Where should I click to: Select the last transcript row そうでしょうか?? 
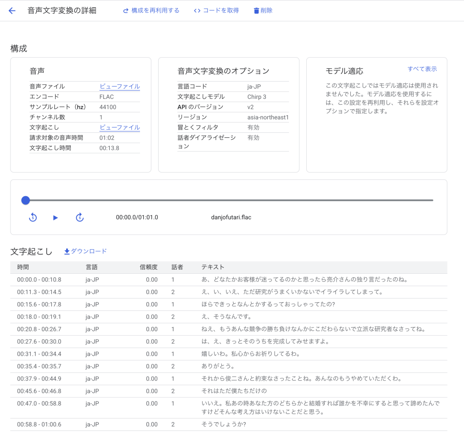tap(228, 425)
